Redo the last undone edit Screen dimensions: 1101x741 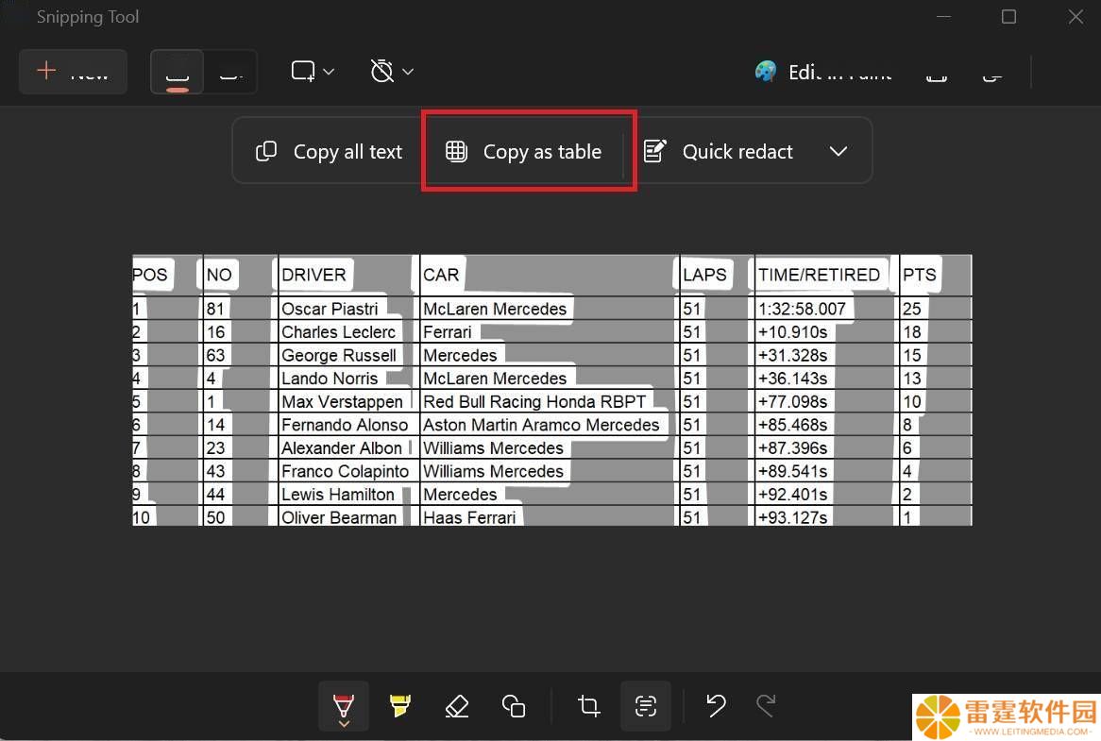pos(766,705)
